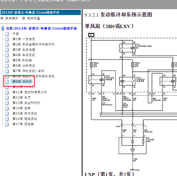Open 第3章 车身修理
Viewport: 177px width, 176px height.
coord(24,50)
